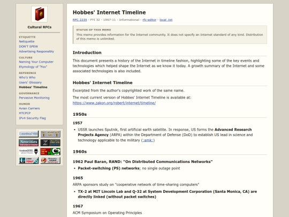Viewport: 289px width, 217px height.
Task: Open IPv4 Security Flag
Action: click(x=32, y=118)
